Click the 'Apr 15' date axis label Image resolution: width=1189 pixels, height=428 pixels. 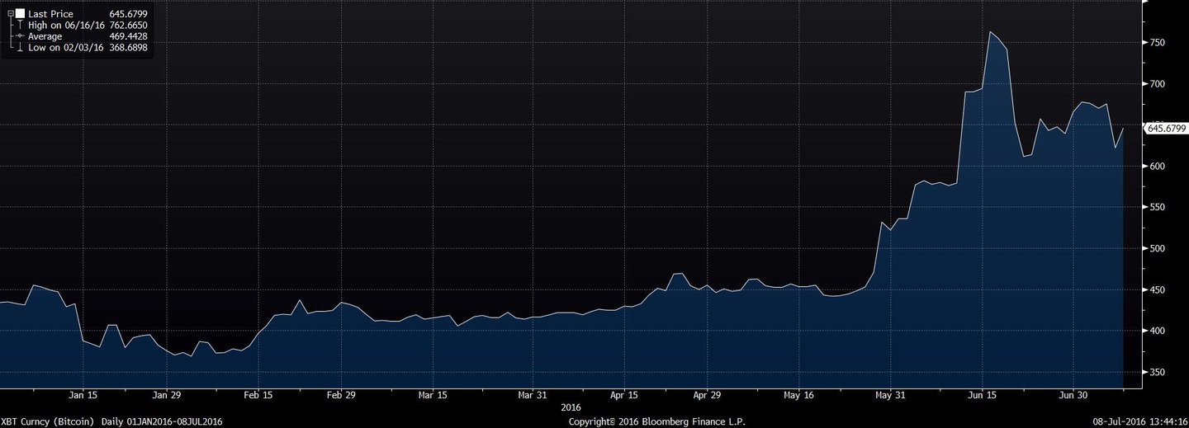pos(624,396)
